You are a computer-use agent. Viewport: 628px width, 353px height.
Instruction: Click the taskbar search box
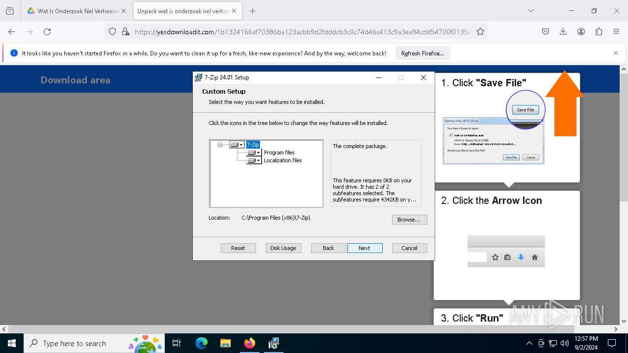click(93, 343)
